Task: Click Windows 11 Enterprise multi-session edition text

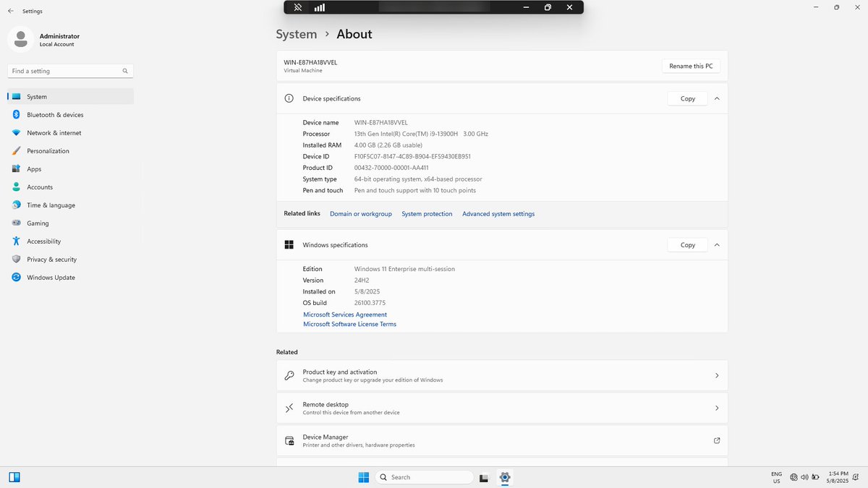Action: tap(404, 269)
